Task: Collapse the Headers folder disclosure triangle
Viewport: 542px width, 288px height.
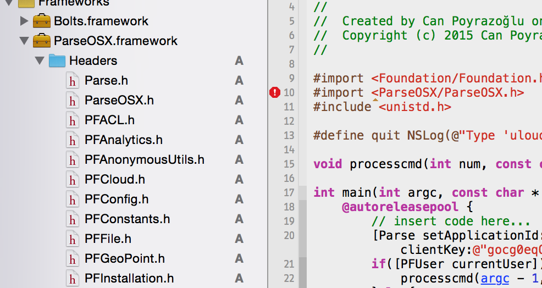Action: click(39, 61)
